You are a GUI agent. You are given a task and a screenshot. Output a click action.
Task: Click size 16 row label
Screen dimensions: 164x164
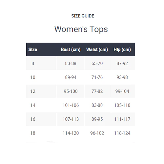click(x=33, y=119)
